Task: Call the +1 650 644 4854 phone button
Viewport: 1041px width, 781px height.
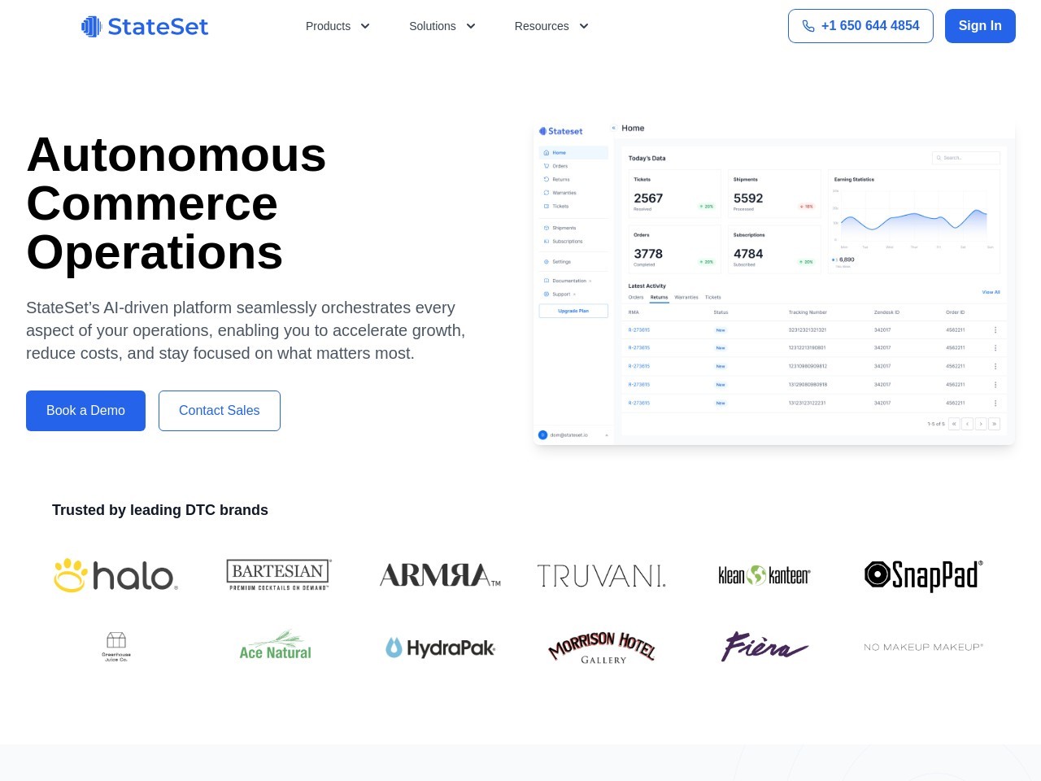Action: tap(860, 26)
